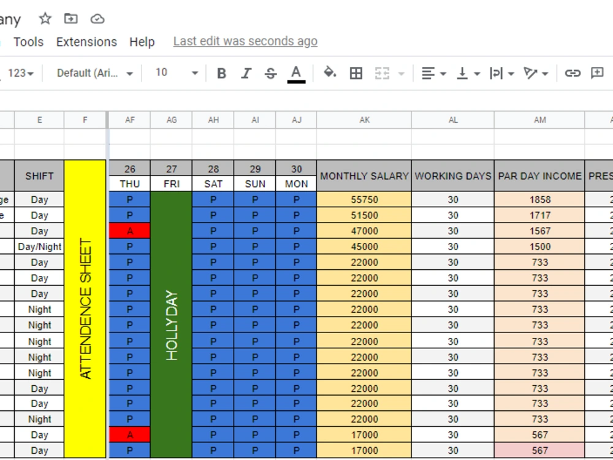The width and height of the screenshot is (613, 460).
Task: Open the Borders tool
Action: tap(356, 73)
